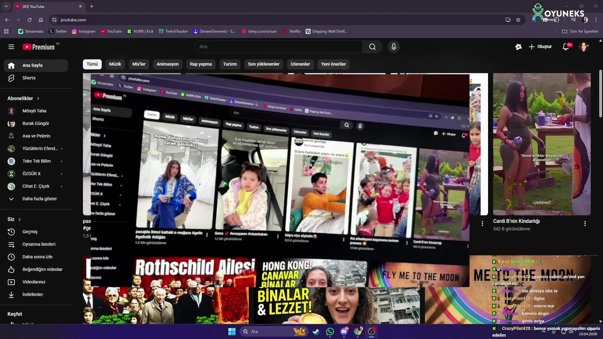This screenshot has width=603, height=339.
Task: Open OBS Studio from the taskbar
Action: coord(372,331)
